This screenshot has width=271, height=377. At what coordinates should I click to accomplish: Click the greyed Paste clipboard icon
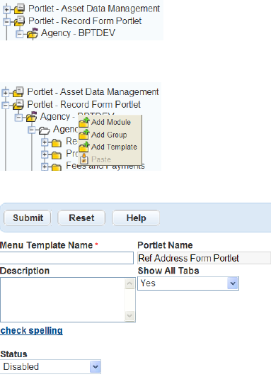tap(84, 159)
